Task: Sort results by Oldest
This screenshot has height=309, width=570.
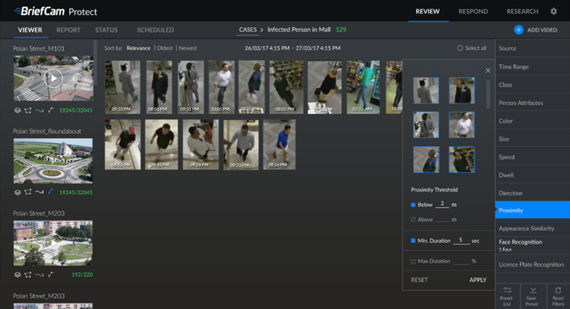Action: point(165,48)
